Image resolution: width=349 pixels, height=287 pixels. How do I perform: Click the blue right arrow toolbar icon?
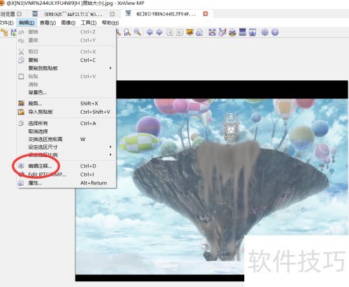click(x=159, y=32)
